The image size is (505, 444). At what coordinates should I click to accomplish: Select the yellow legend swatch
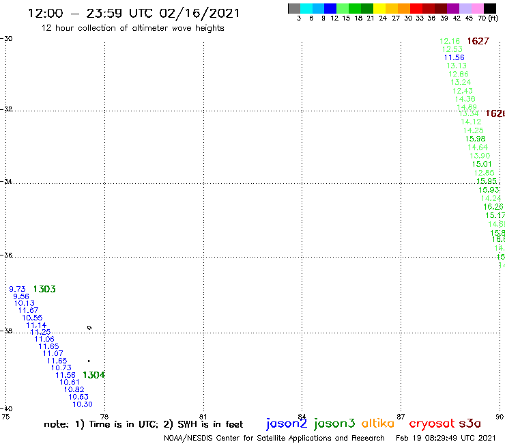coord(379,8)
